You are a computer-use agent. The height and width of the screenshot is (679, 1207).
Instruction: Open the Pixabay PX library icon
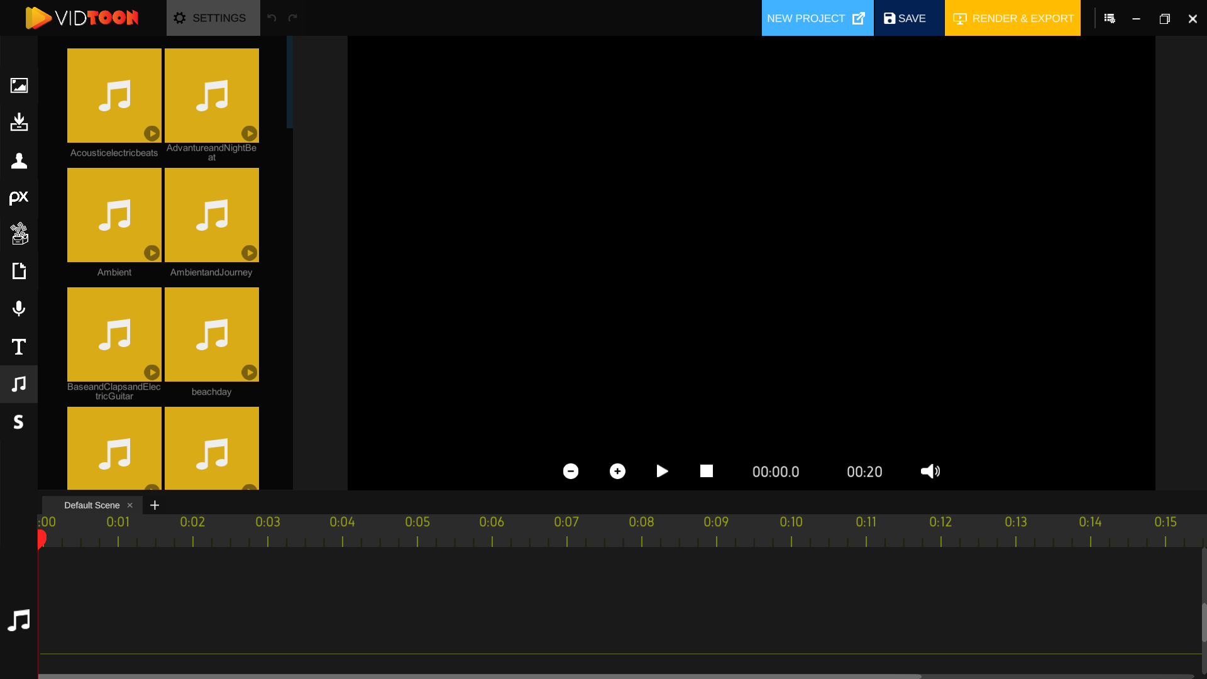[x=19, y=197]
